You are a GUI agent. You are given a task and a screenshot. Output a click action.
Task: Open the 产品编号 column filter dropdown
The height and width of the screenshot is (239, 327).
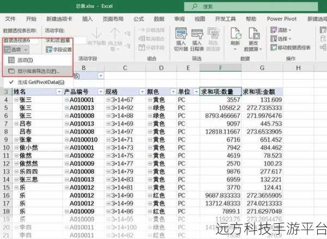(101, 92)
